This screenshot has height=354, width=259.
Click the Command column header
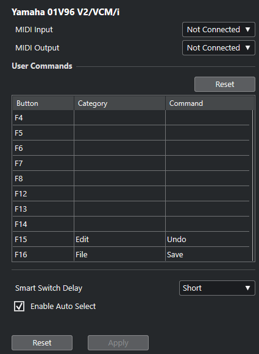210,103
